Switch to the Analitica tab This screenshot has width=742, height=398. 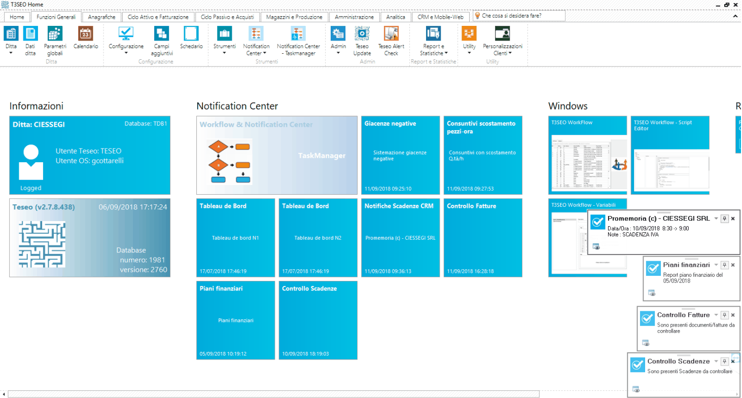(x=396, y=17)
